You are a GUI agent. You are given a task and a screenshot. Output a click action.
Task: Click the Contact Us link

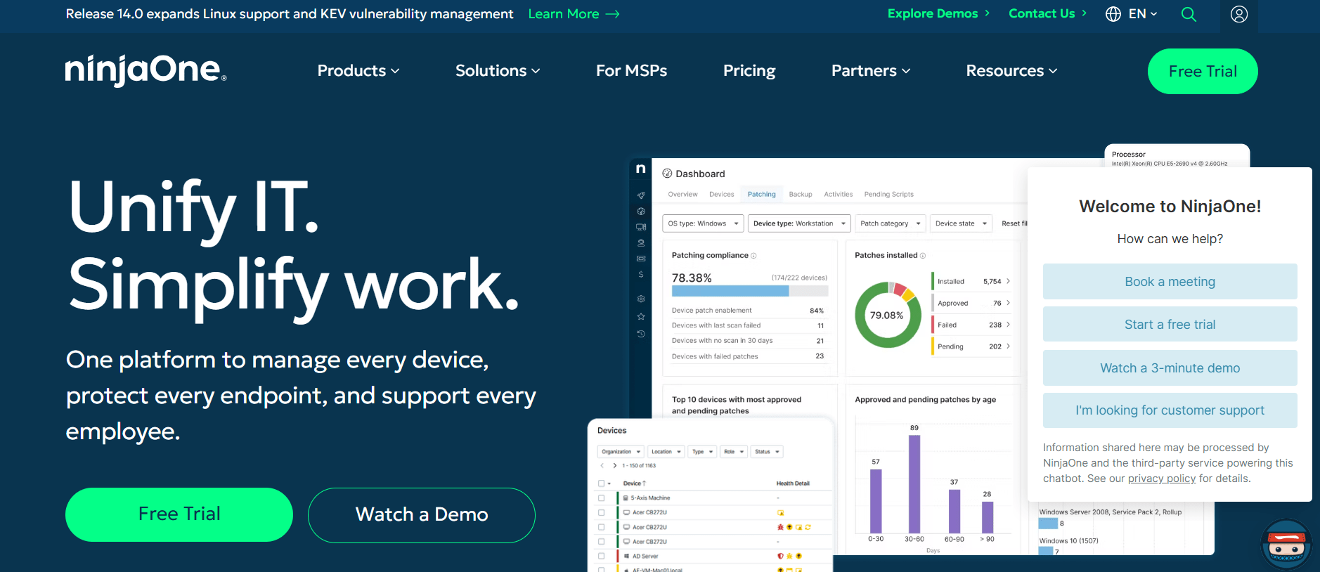point(1047,13)
